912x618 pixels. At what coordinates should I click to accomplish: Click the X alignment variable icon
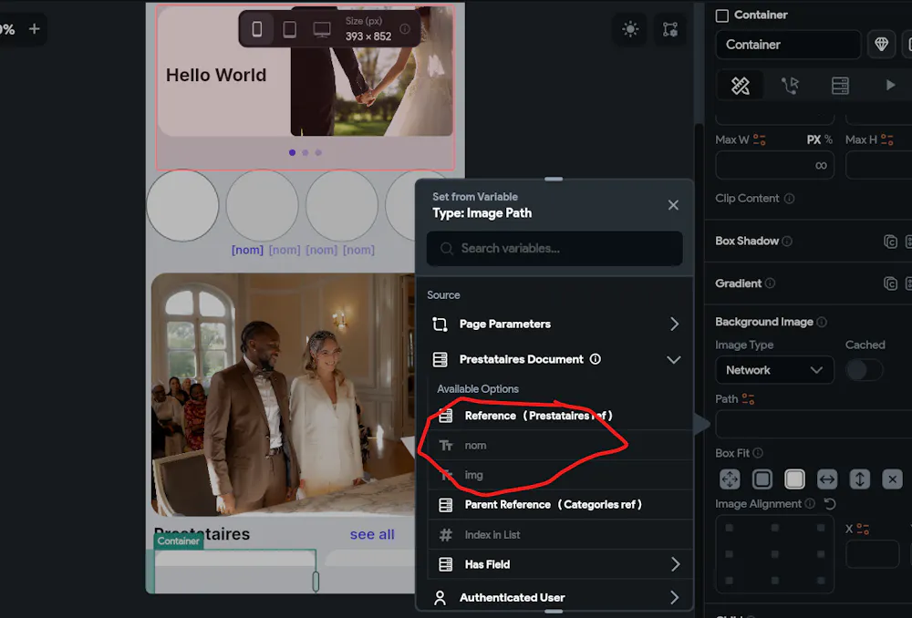[x=863, y=529]
